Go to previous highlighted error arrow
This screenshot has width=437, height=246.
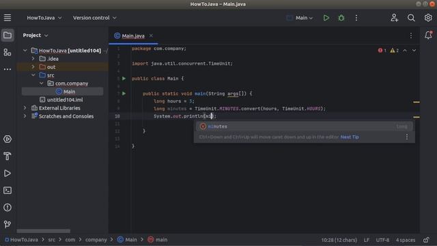click(x=405, y=51)
